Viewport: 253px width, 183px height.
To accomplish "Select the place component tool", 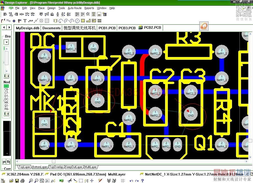I will (55, 21).
